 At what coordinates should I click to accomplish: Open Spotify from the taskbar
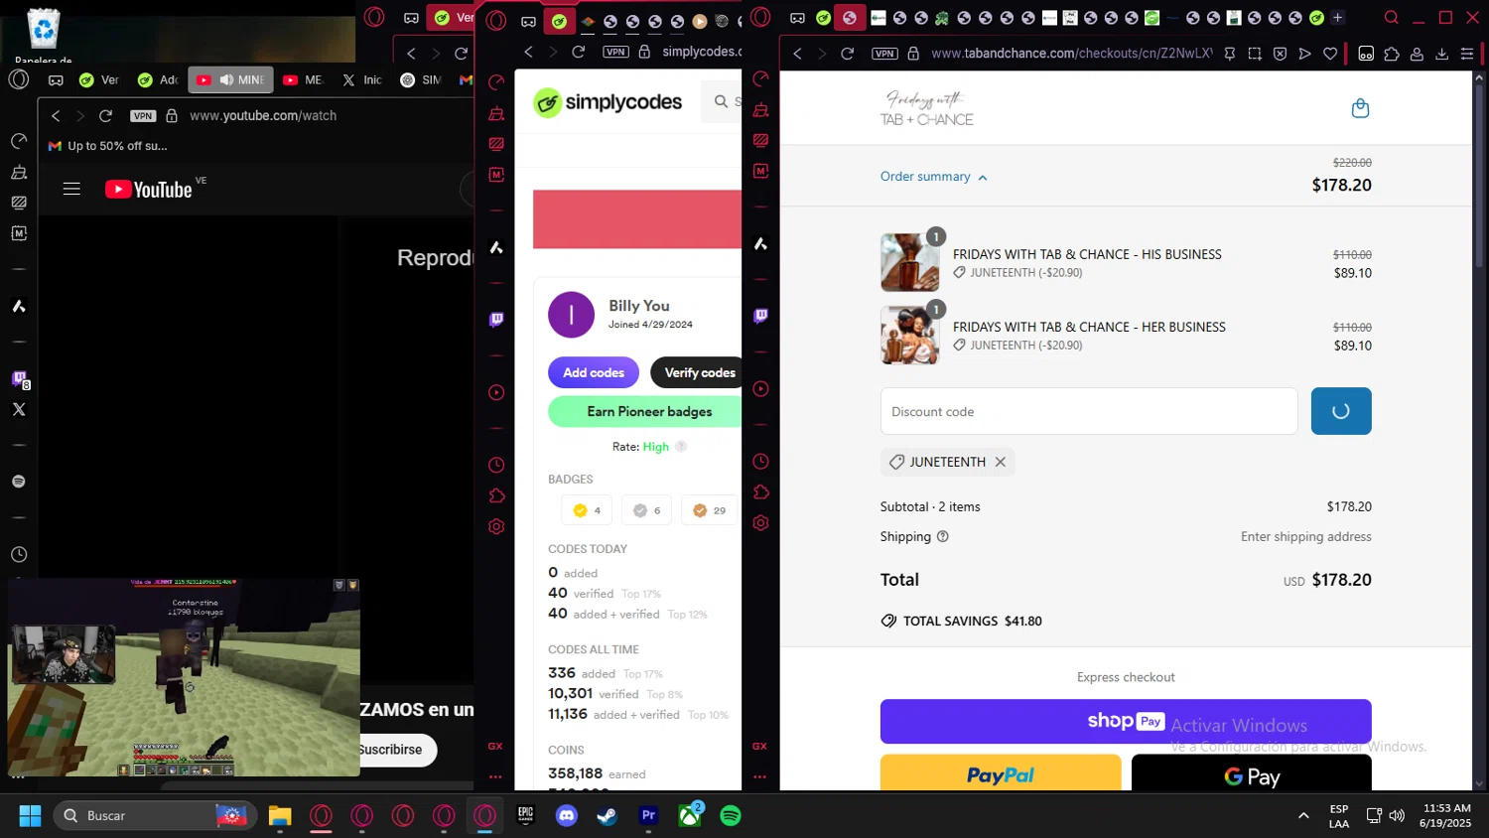(x=731, y=816)
